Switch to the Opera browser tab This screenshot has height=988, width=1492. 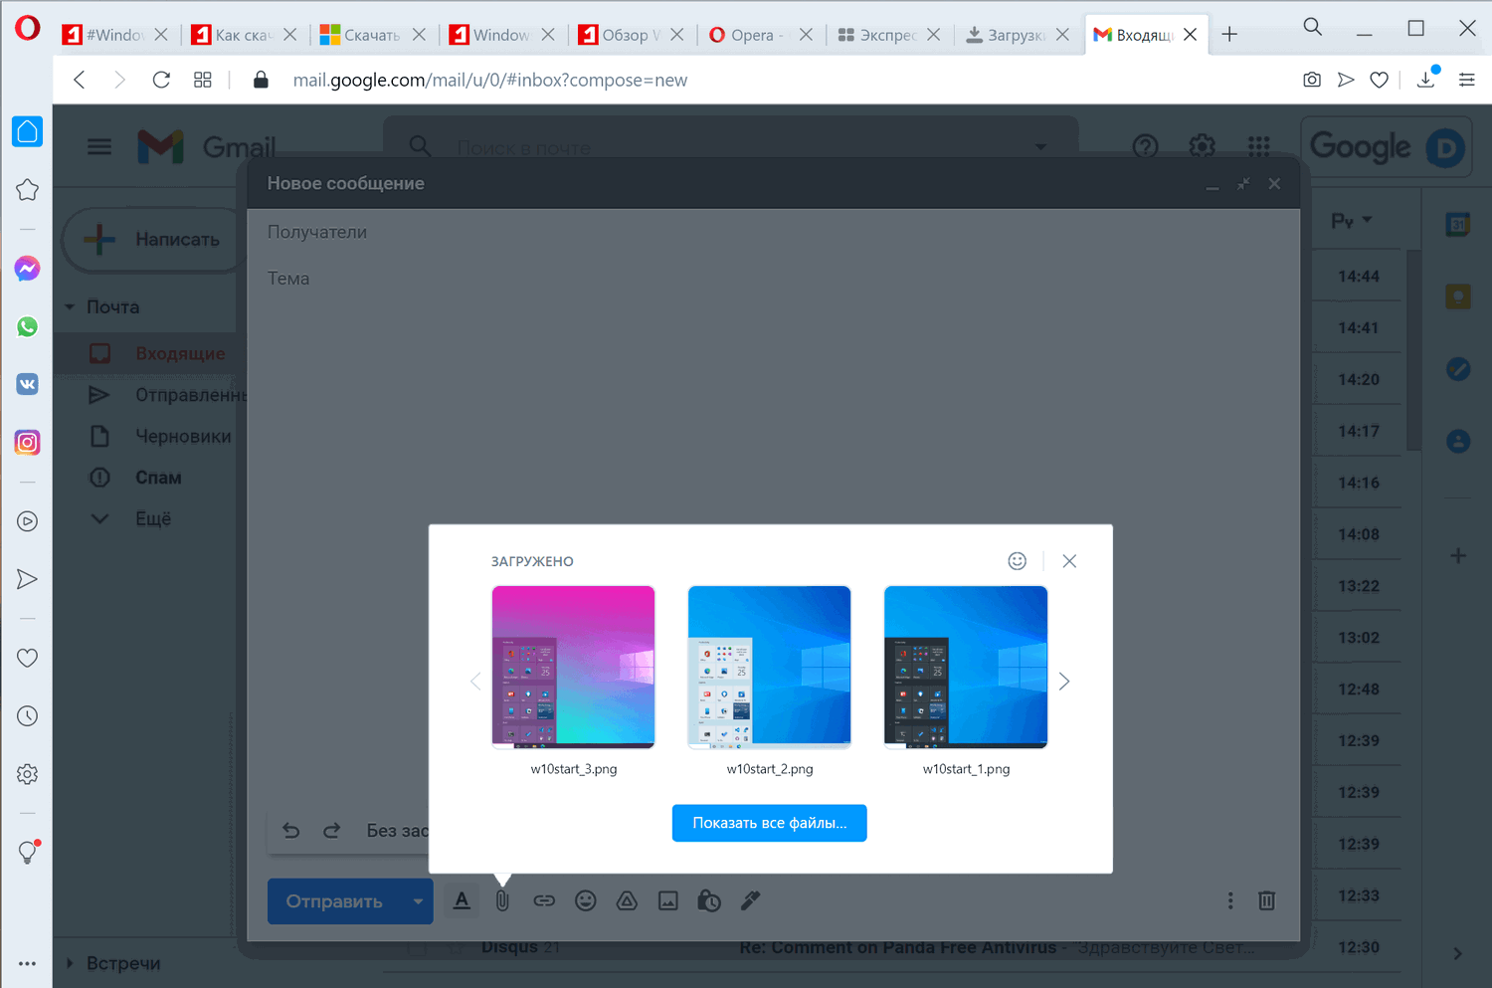(761, 35)
